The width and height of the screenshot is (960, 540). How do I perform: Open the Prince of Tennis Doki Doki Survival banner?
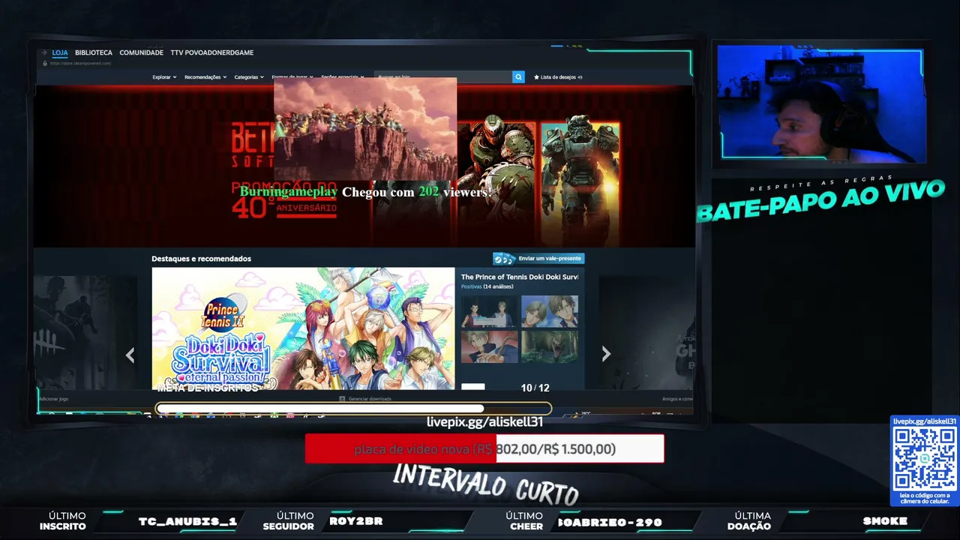click(303, 328)
